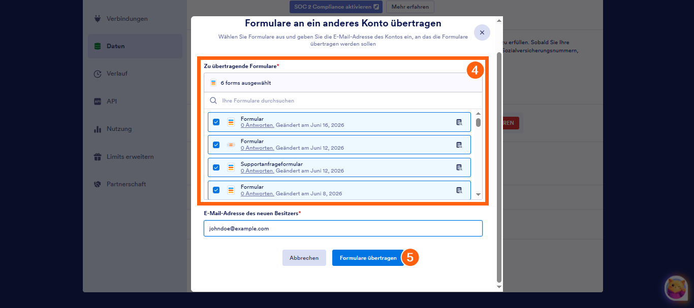Click the new owner email input field

343,228
